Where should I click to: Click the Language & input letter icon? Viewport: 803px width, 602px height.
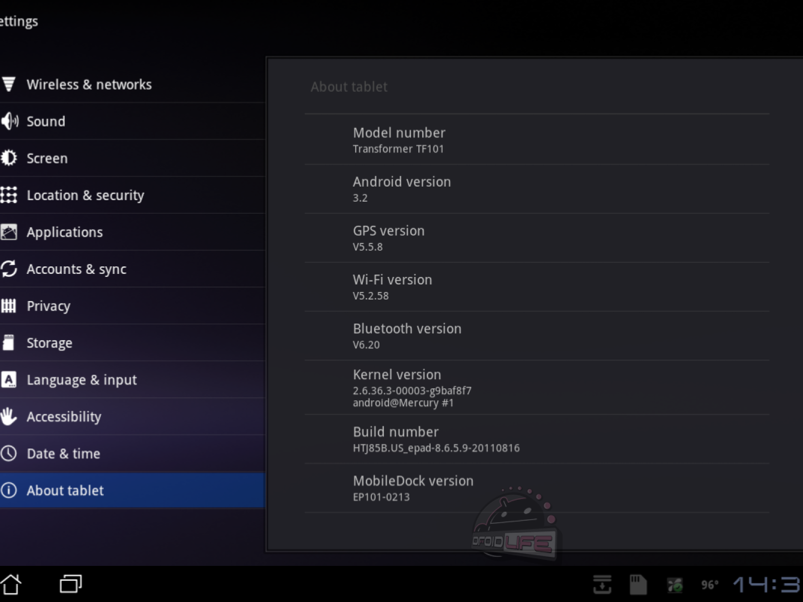point(9,380)
